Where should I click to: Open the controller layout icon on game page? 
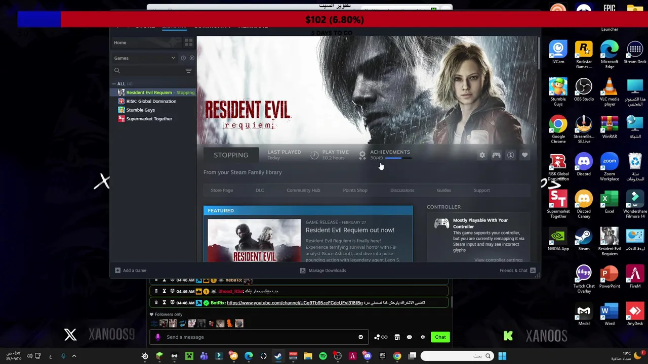point(496,155)
